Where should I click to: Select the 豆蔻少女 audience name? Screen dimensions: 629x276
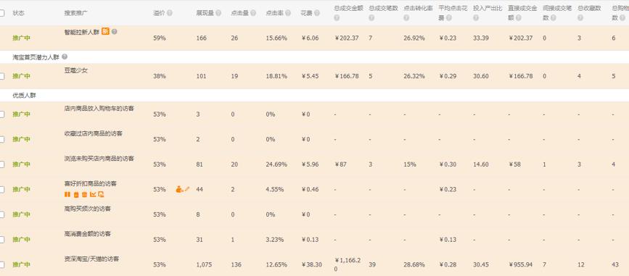point(76,70)
